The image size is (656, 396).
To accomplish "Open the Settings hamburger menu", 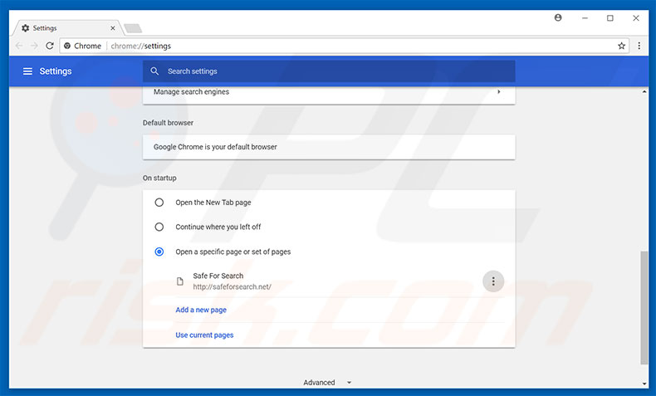I will click(27, 71).
